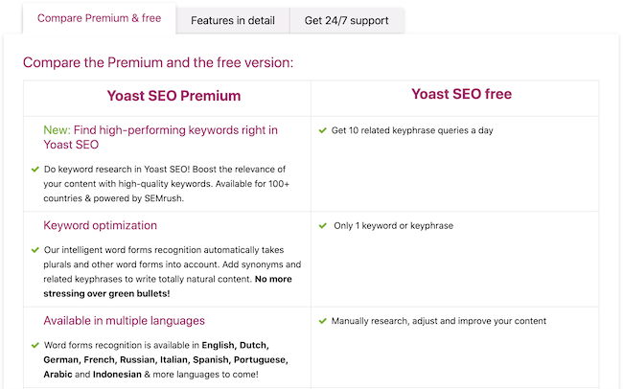Click Get 10 related keyphrase queries text
The image size is (623, 389).
(412, 130)
